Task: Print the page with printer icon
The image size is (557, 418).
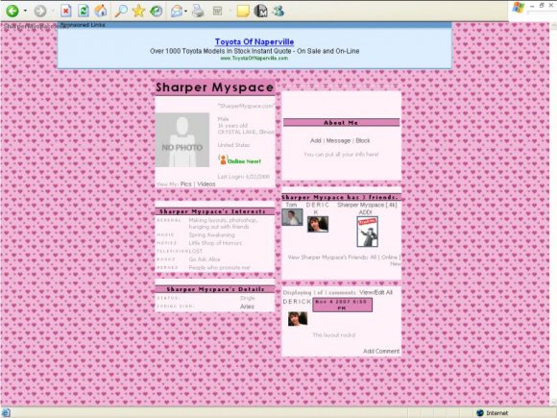Action: click(x=198, y=11)
